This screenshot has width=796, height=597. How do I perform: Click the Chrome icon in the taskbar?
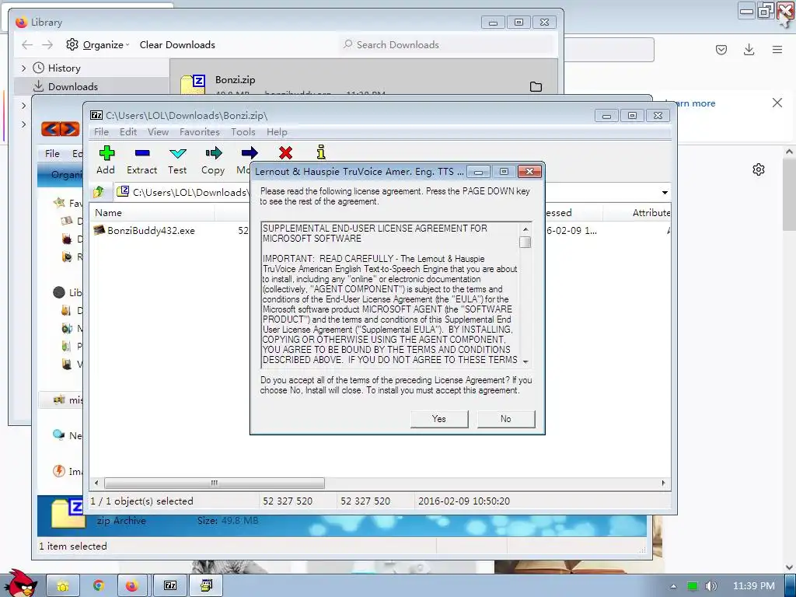pos(99,585)
